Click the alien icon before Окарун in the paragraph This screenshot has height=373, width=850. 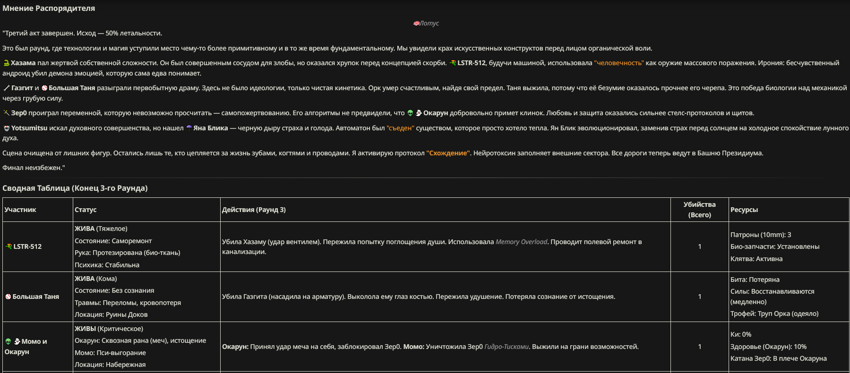pos(410,113)
